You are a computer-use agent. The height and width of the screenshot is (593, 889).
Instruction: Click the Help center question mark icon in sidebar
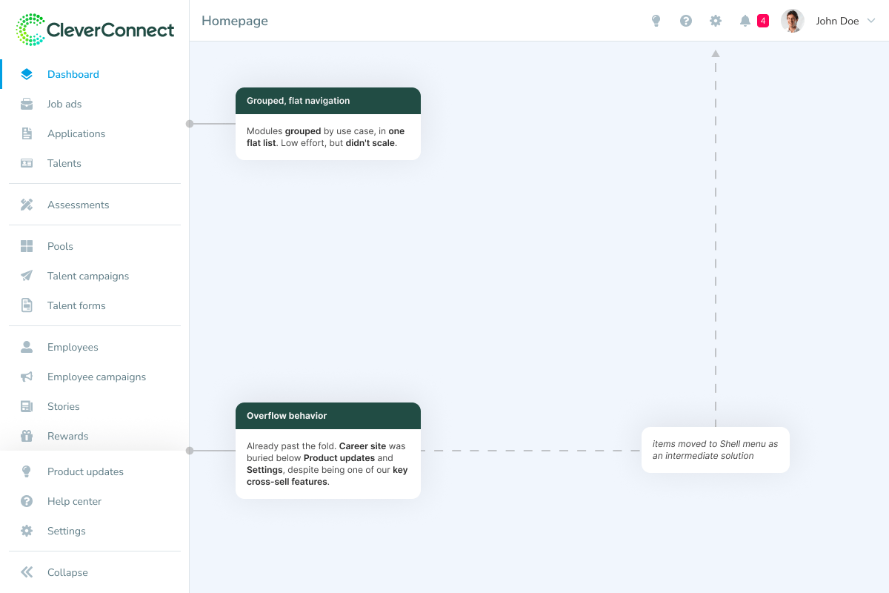point(27,501)
